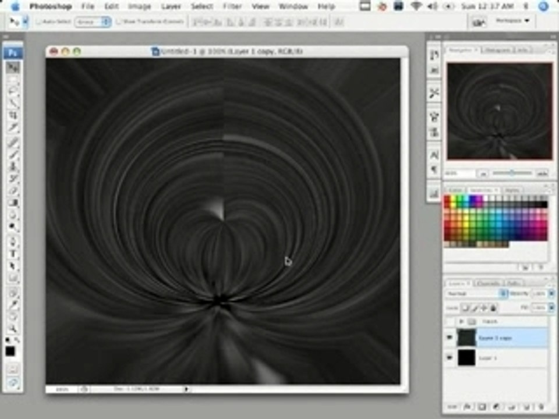Click the status bar zoom percentage field
The width and height of the screenshot is (559, 419).
pos(62,389)
